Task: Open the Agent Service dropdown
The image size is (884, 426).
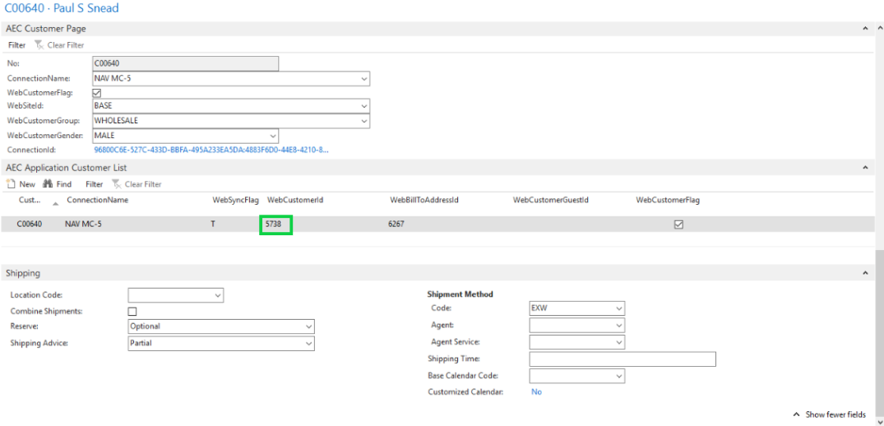Action: [619, 342]
